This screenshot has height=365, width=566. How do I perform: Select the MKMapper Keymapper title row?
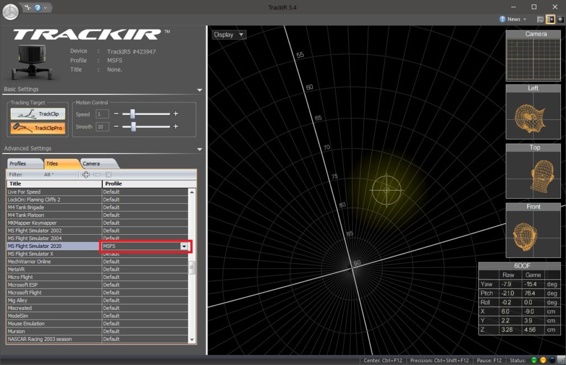(97, 223)
